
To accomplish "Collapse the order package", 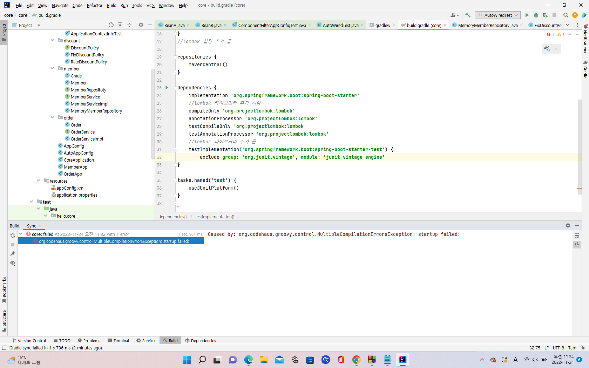I will 52,117.
